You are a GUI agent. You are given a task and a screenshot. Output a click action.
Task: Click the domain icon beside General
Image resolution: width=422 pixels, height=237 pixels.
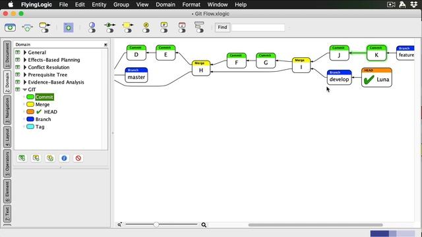coord(18,52)
